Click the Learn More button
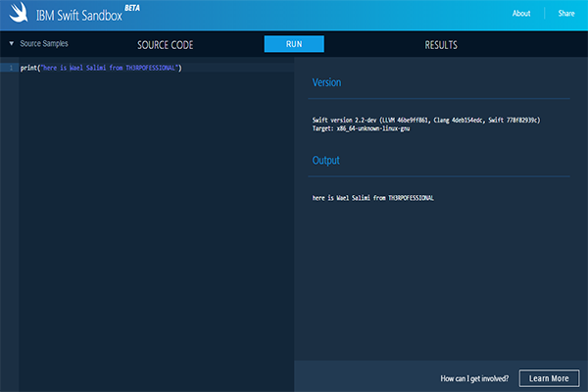 point(549,378)
